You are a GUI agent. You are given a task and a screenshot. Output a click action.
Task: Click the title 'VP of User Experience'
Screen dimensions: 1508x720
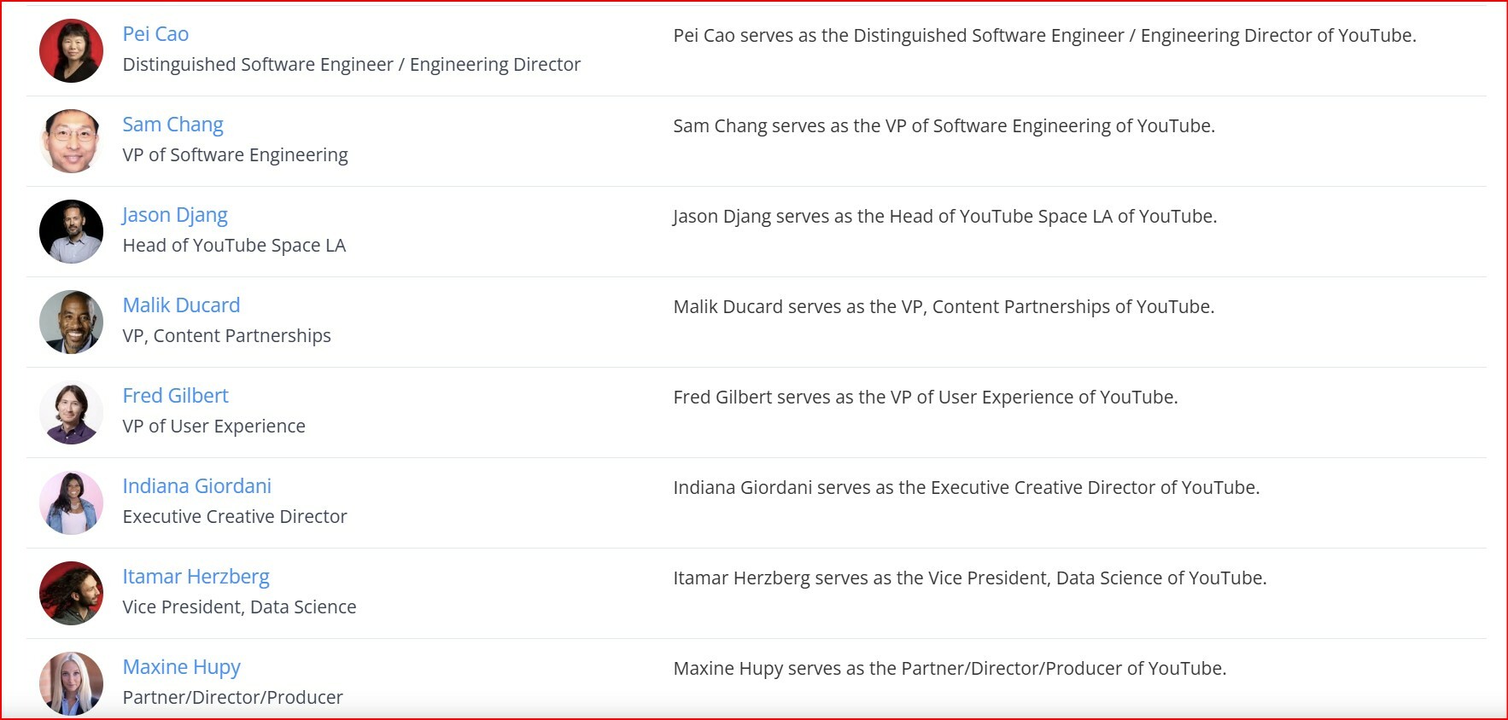pyautogui.click(x=214, y=427)
